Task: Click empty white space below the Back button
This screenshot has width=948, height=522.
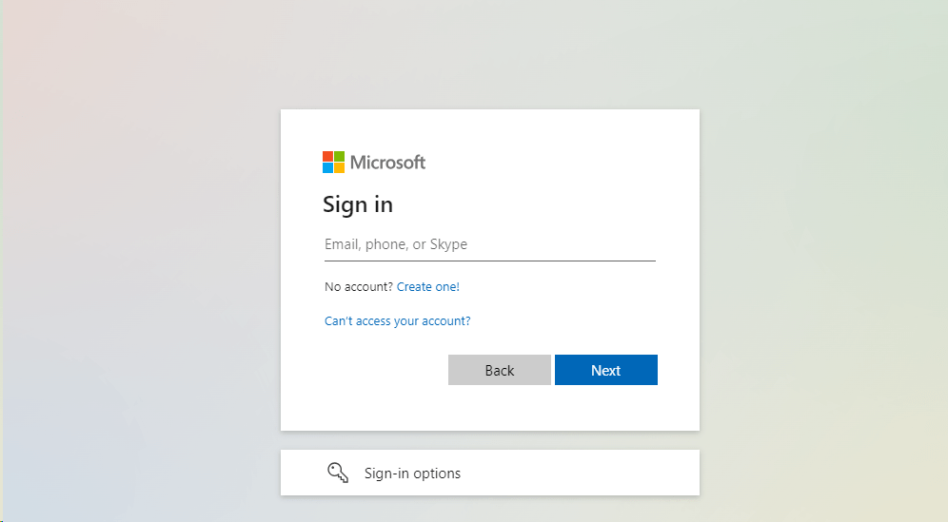Action: (x=499, y=409)
